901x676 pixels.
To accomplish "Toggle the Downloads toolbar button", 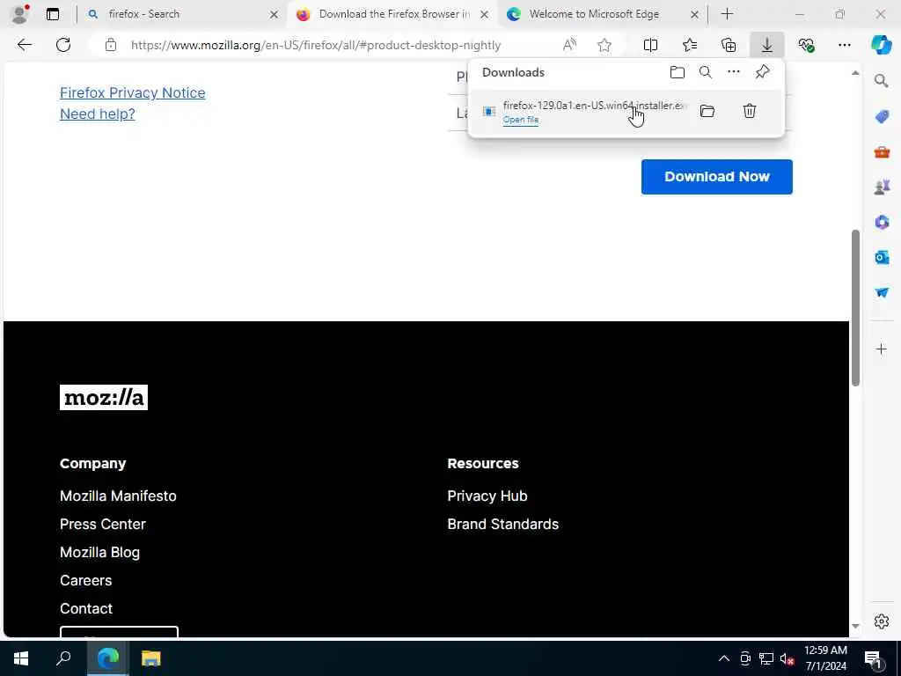I will point(767,45).
